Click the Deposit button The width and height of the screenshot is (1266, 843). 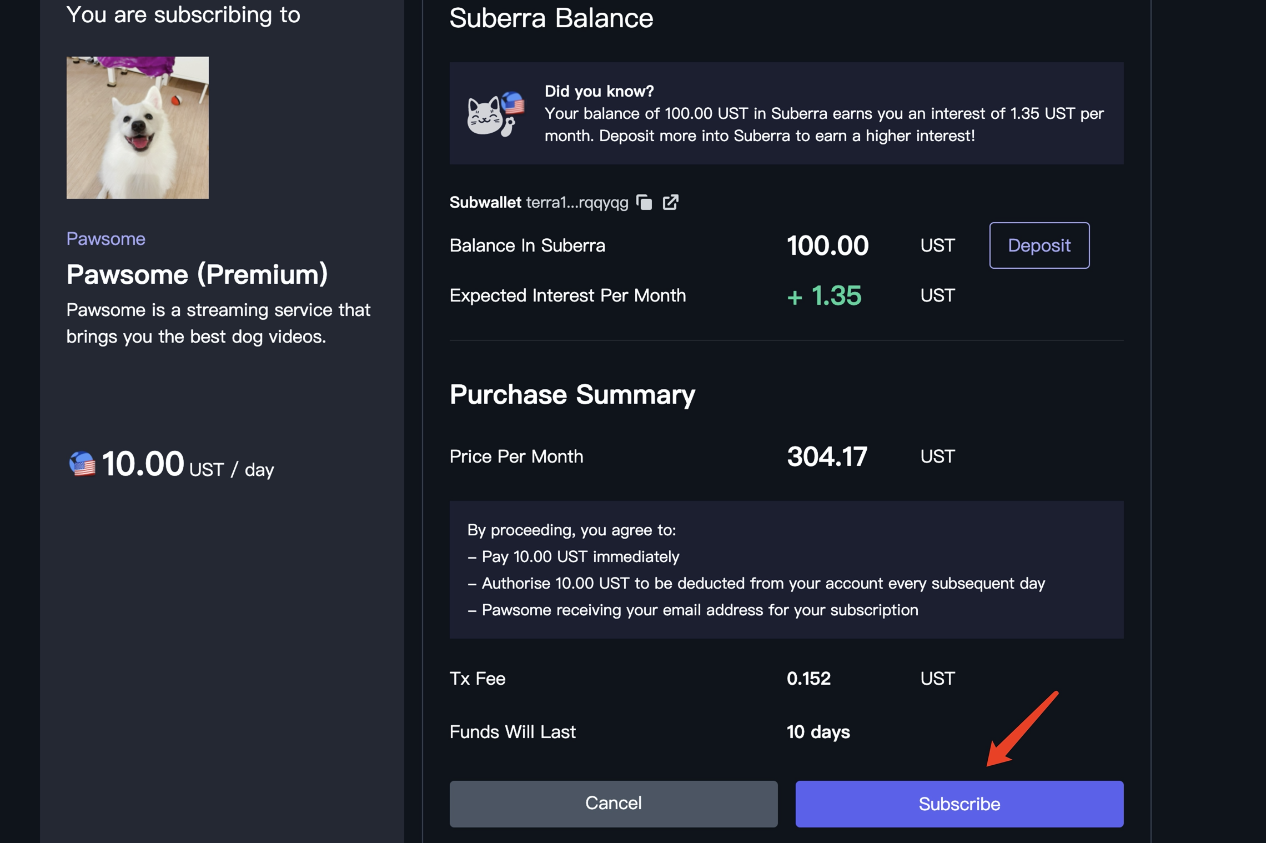tap(1039, 245)
